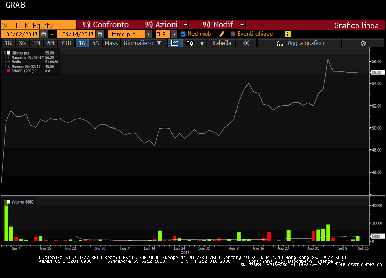
Task: Toggle the Med mob checkbox
Action: [x=183, y=34]
